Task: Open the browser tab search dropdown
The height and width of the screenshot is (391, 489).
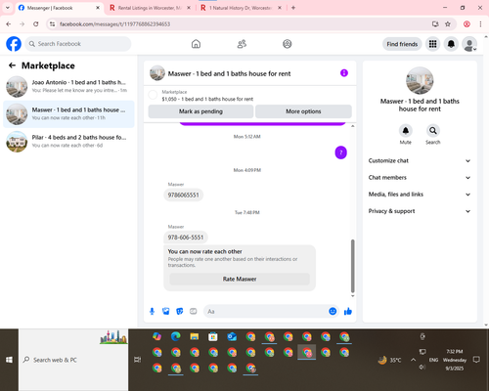Action: pyautogui.click(x=8, y=8)
